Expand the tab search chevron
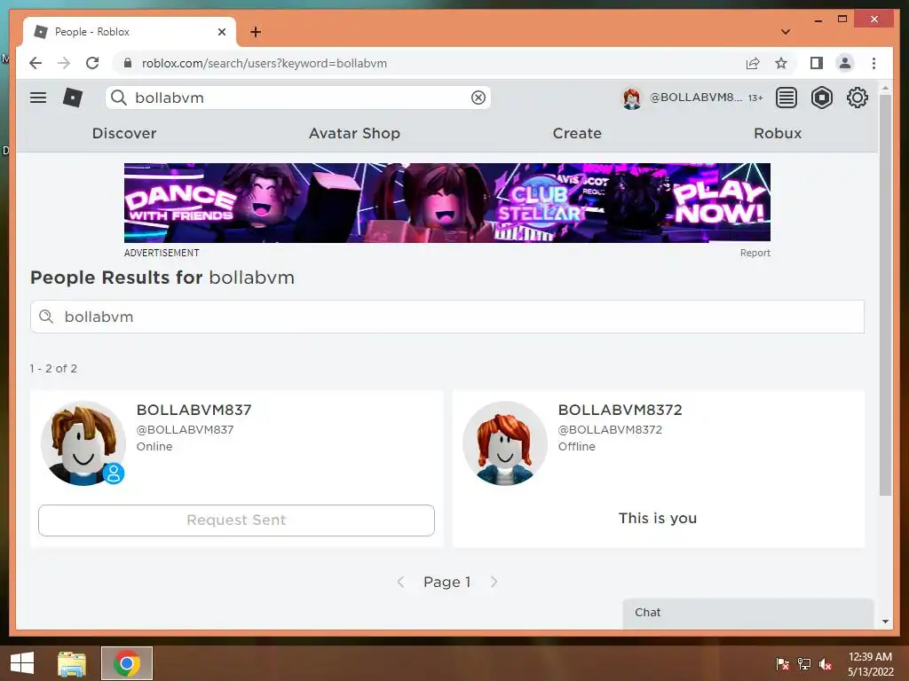This screenshot has width=909, height=681. click(786, 32)
